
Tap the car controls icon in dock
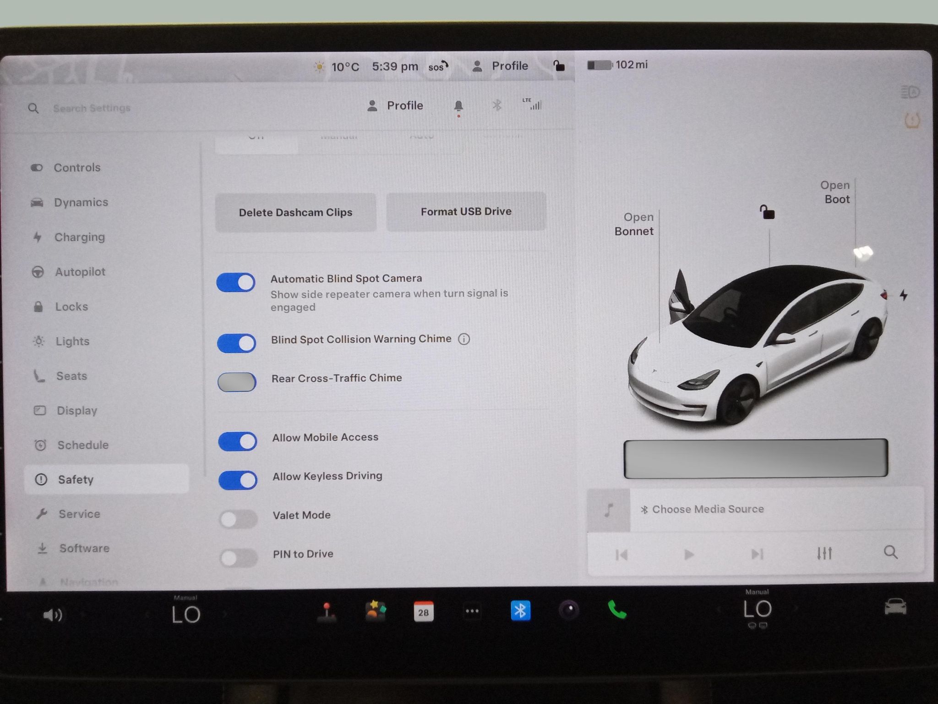point(895,607)
